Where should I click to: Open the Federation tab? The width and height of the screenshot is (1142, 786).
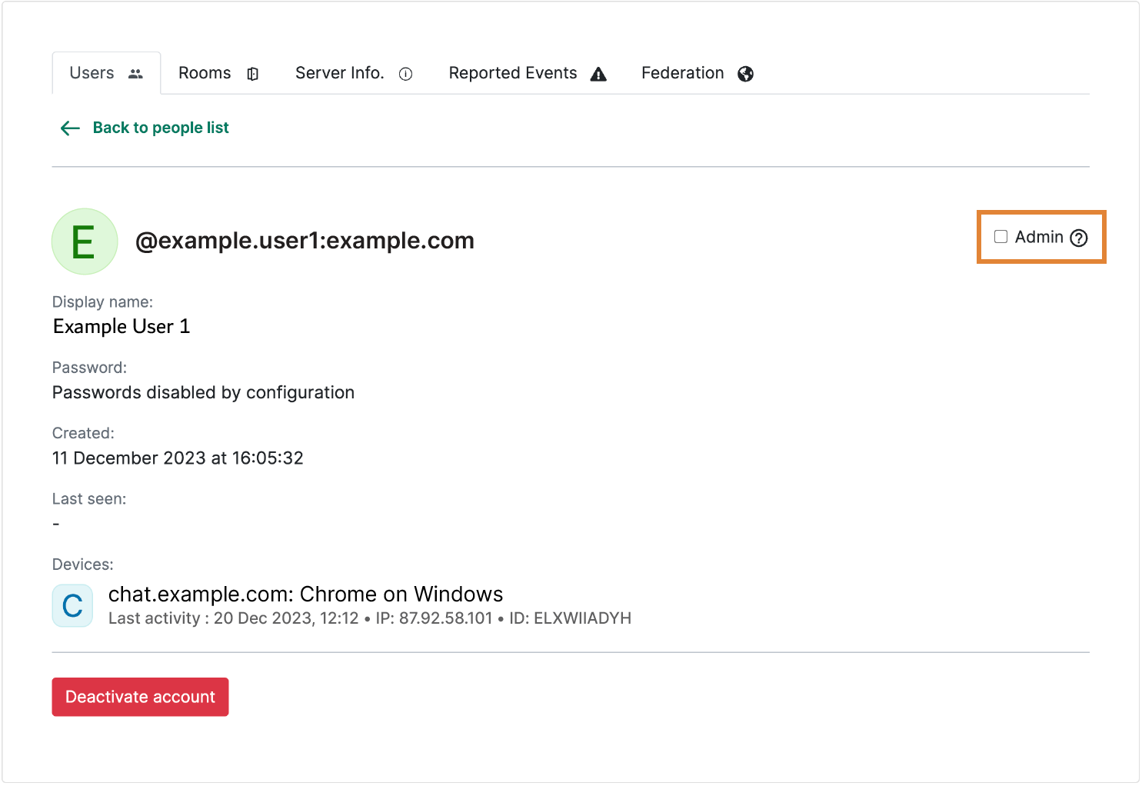682,73
